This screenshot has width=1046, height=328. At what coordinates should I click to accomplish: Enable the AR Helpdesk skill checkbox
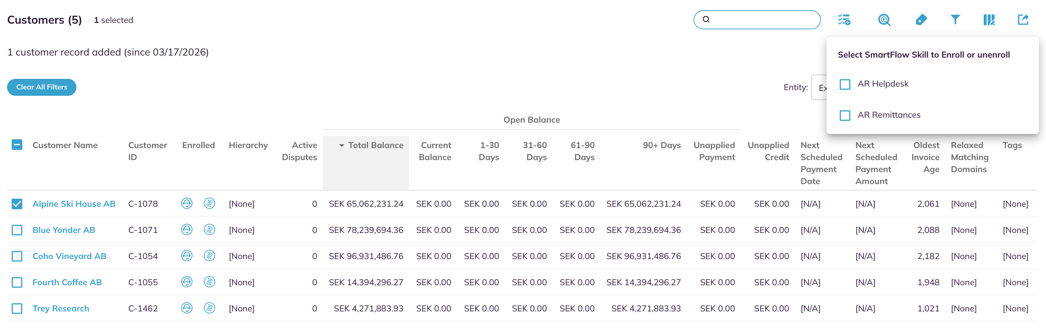click(845, 84)
